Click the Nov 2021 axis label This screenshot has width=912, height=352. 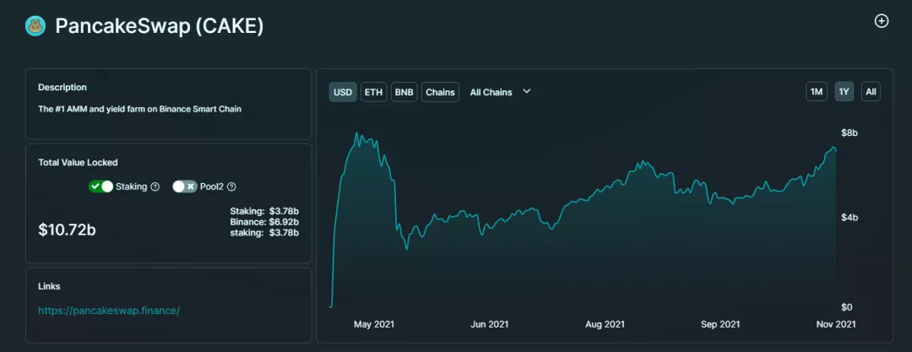[x=835, y=324]
